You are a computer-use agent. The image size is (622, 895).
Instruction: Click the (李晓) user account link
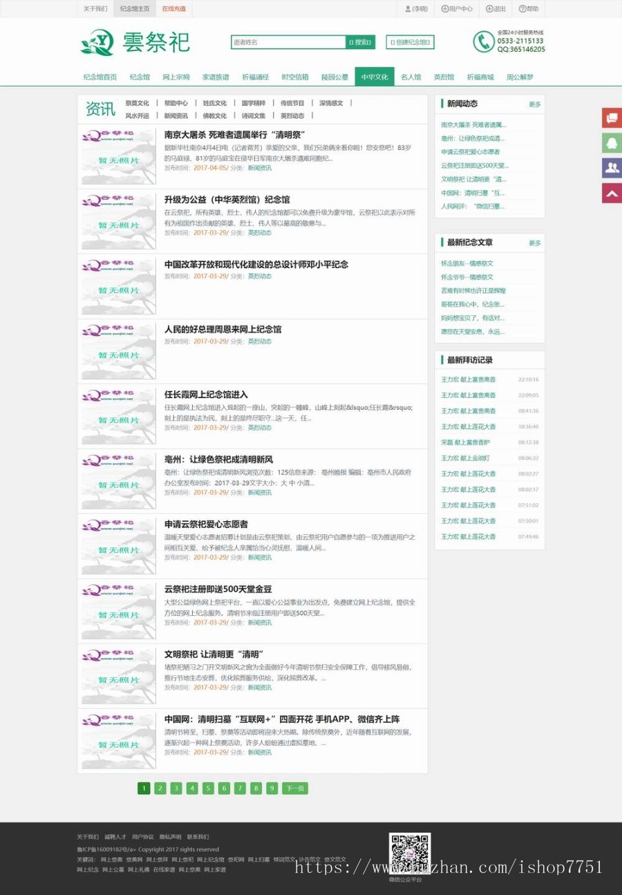click(x=416, y=9)
